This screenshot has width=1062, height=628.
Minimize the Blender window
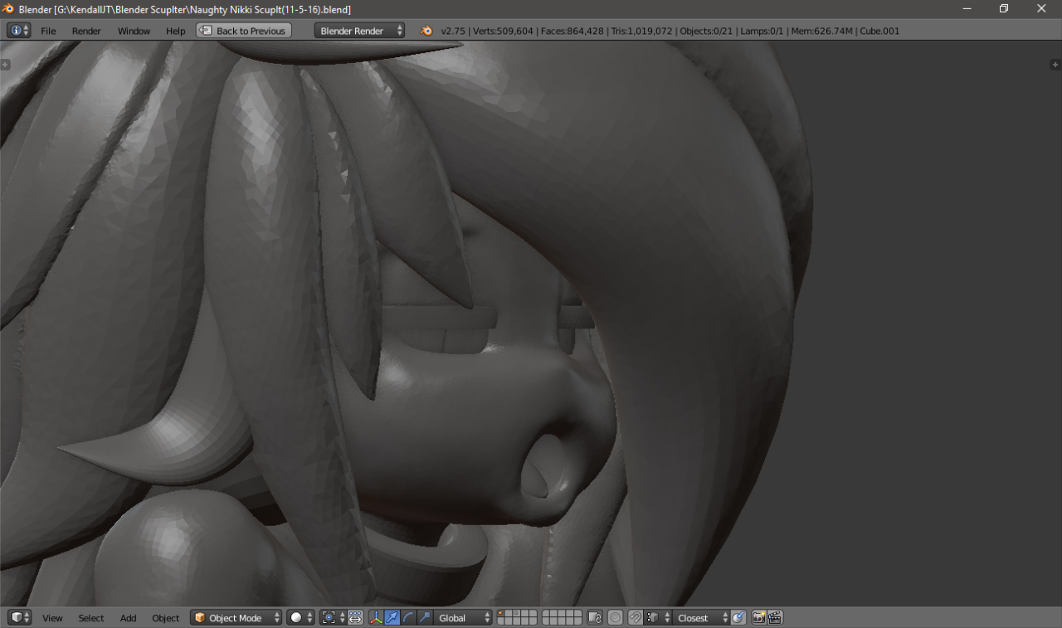click(967, 8)
